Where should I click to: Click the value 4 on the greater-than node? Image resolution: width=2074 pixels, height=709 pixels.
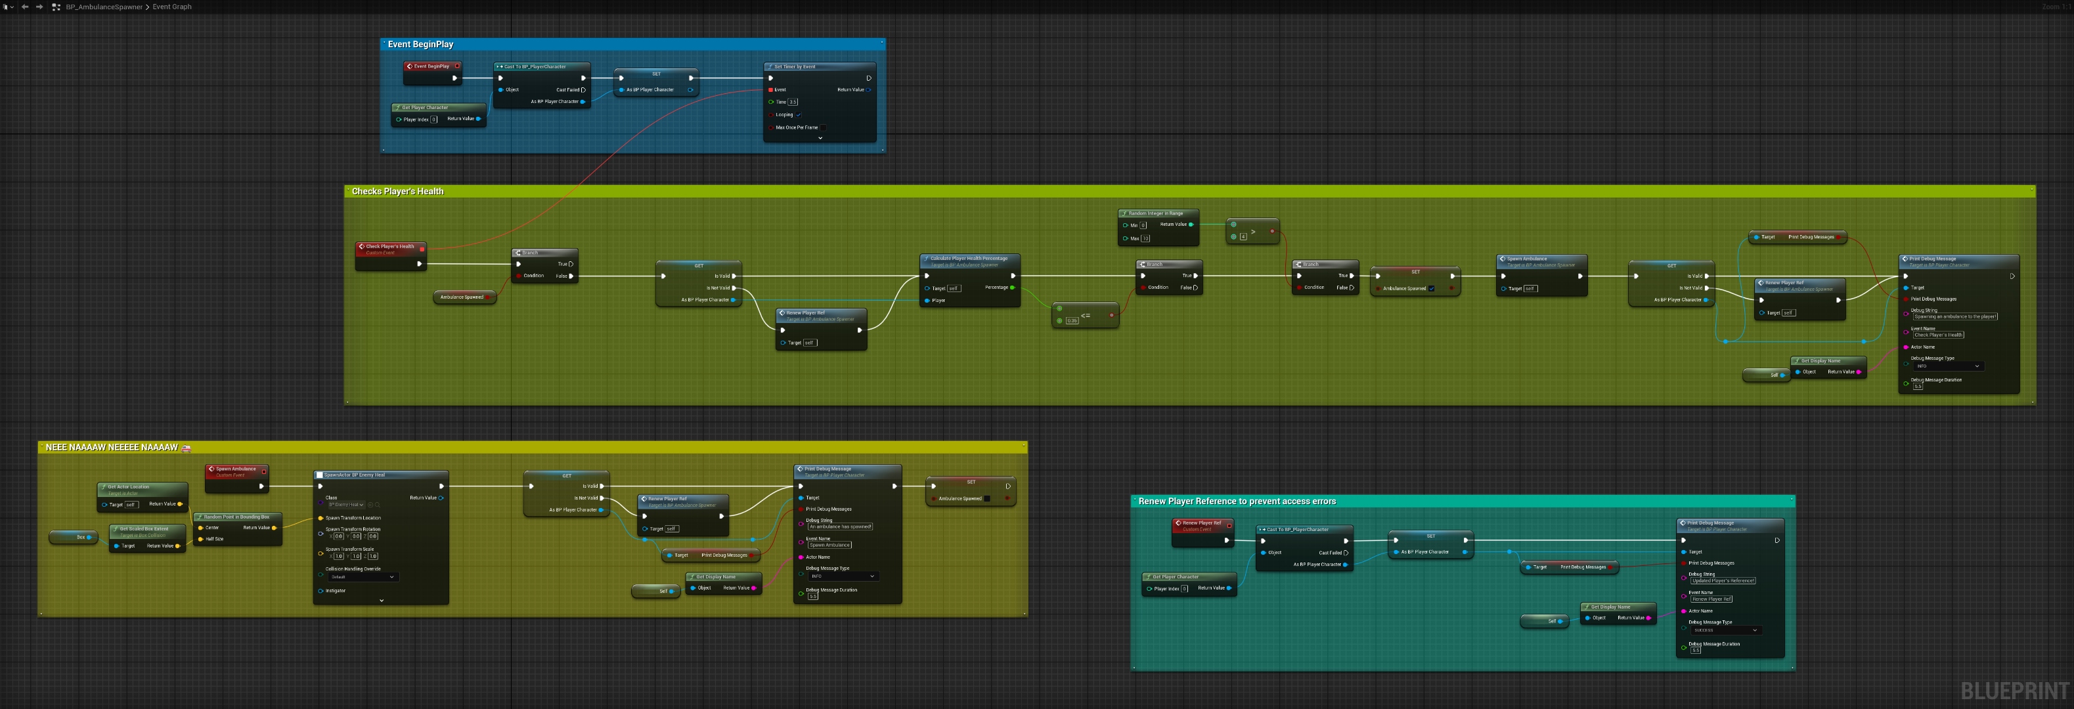[x=1243, y=236]
